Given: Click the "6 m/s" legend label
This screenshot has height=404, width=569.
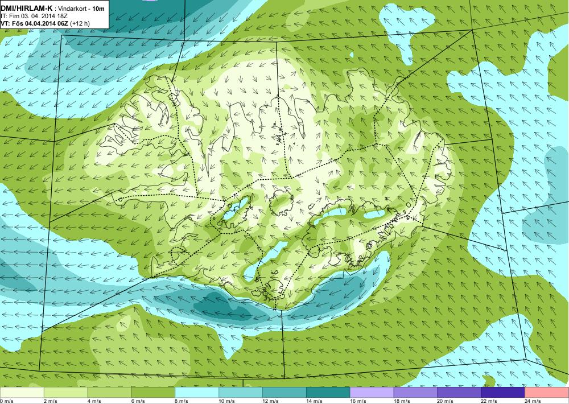Looking at the screenshot, I should [x=138, y=401].
